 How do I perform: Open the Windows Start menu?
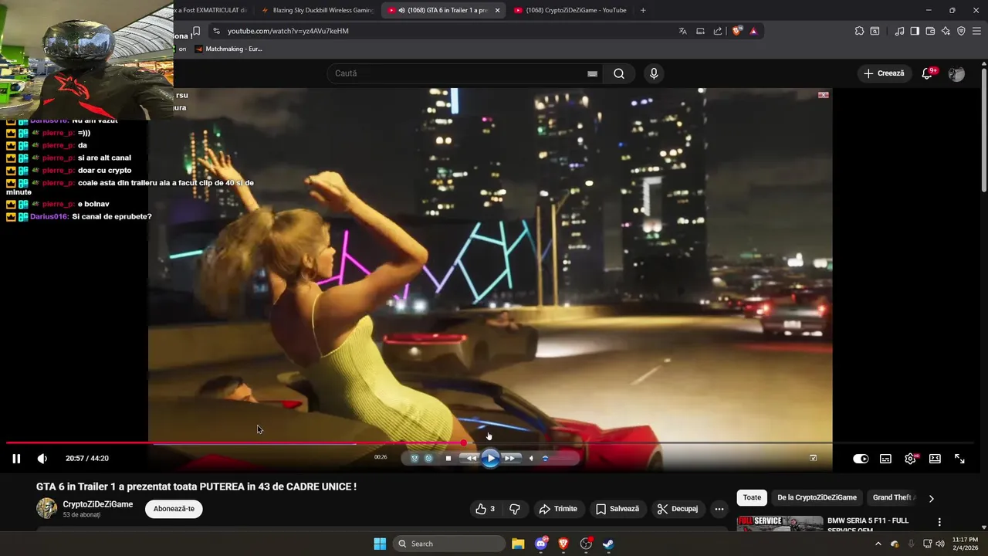pos(380,544)
